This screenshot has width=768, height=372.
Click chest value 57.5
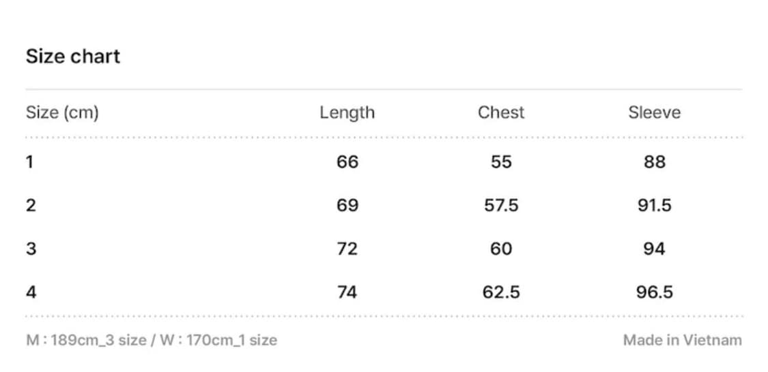tap(501, 205)
